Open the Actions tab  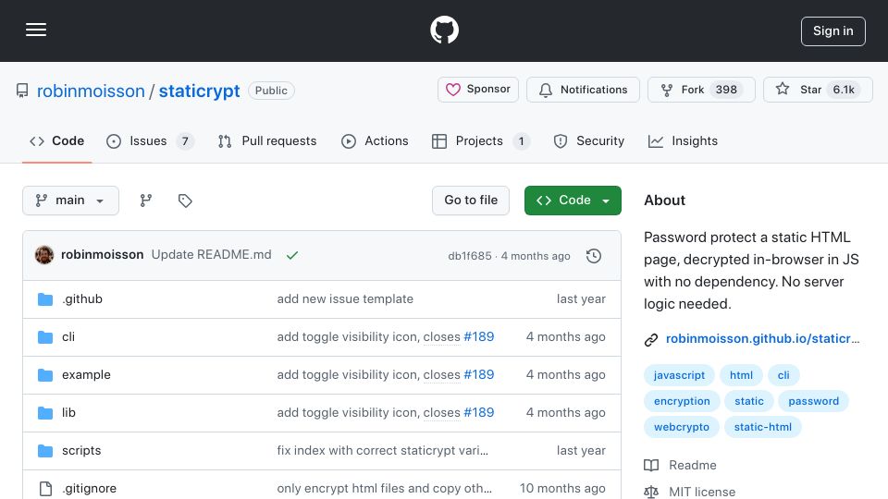point(375,140)
